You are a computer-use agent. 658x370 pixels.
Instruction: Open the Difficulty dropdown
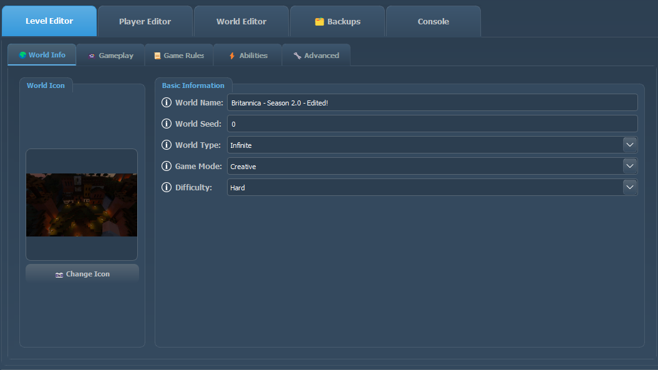click(630, 187)
